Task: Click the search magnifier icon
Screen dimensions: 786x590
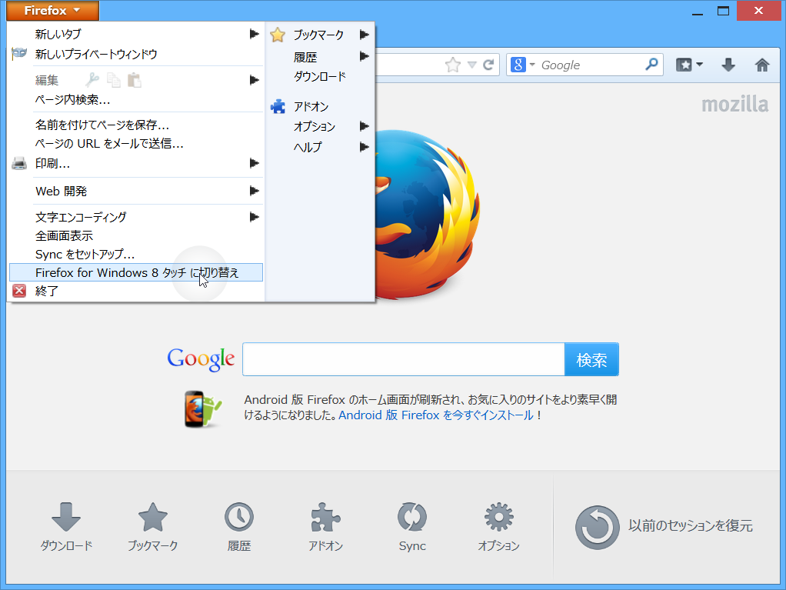Action: click(x=651, y=65)
